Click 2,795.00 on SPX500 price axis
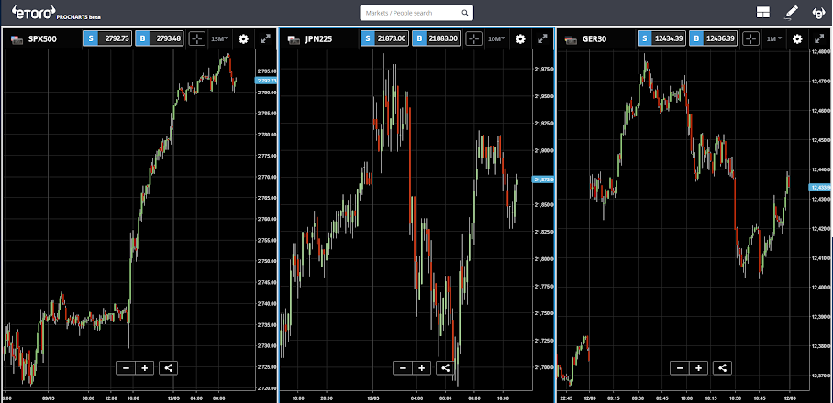Viewport: 833px width, 403px height. 267,71
